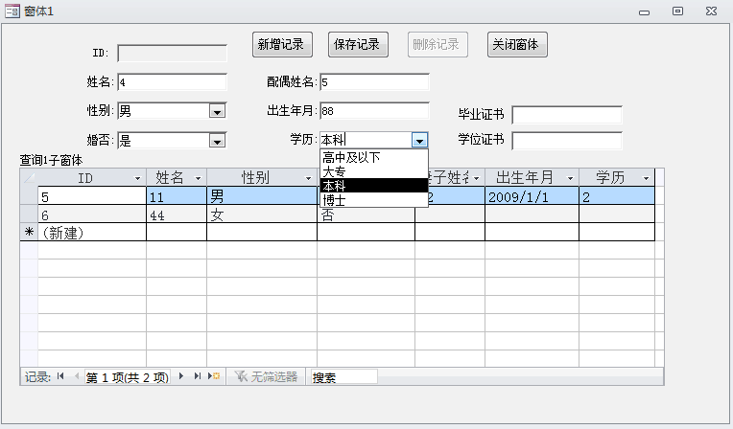Click into the 姓名 field showing 4
This screenshot has height=429, width=733.
tap(172, 82)
